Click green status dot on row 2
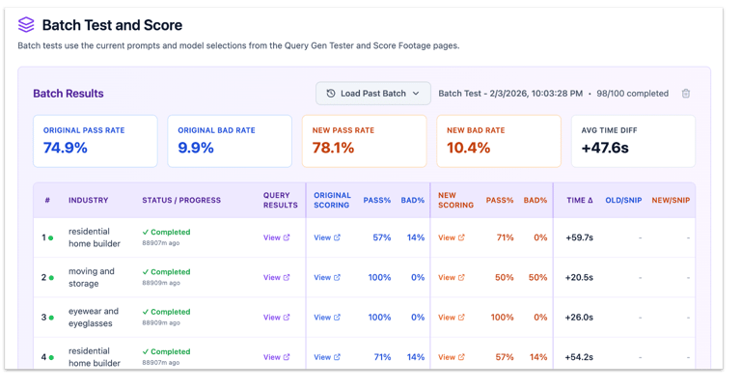The width and height of the screenshot is (741, 389). tap(51, 278)
